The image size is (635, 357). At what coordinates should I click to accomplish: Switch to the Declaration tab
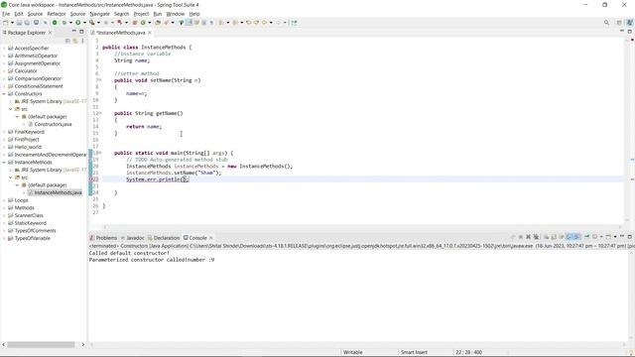[163, 238]
